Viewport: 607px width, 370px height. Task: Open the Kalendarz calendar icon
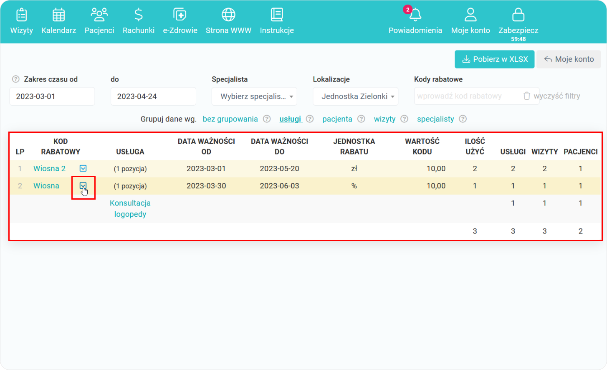coord(58,15)
